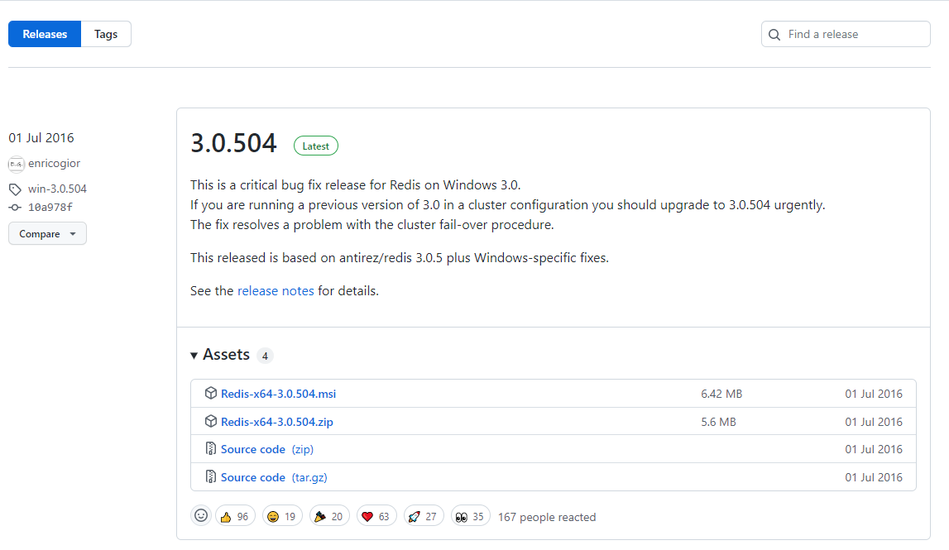This screenshot has height=550, width=949.
Task: Click file-zip icon beside Source code (tar.gz)
Action: click(x=211, y=476)
